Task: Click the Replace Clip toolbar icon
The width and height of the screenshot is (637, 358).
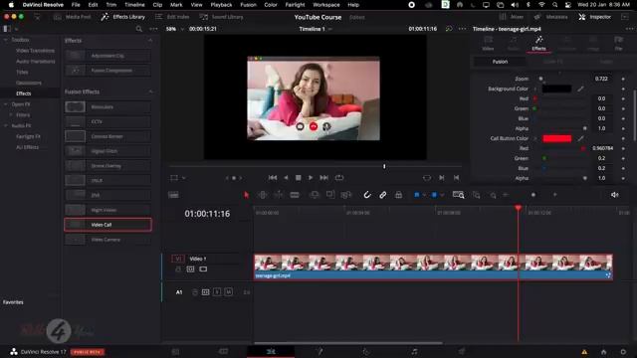Action: (x=346, y=195)
